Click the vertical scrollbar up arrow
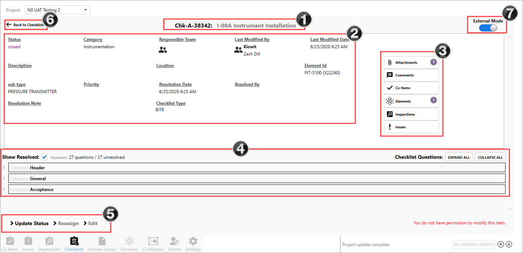 click(x=509, y=37)
